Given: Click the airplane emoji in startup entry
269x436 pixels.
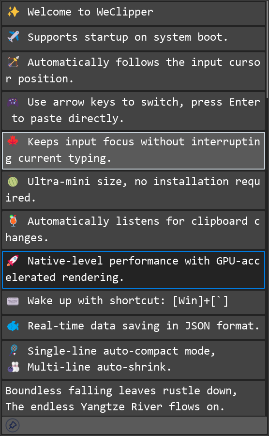Looking at the screenshot, I should coord(13,37).
